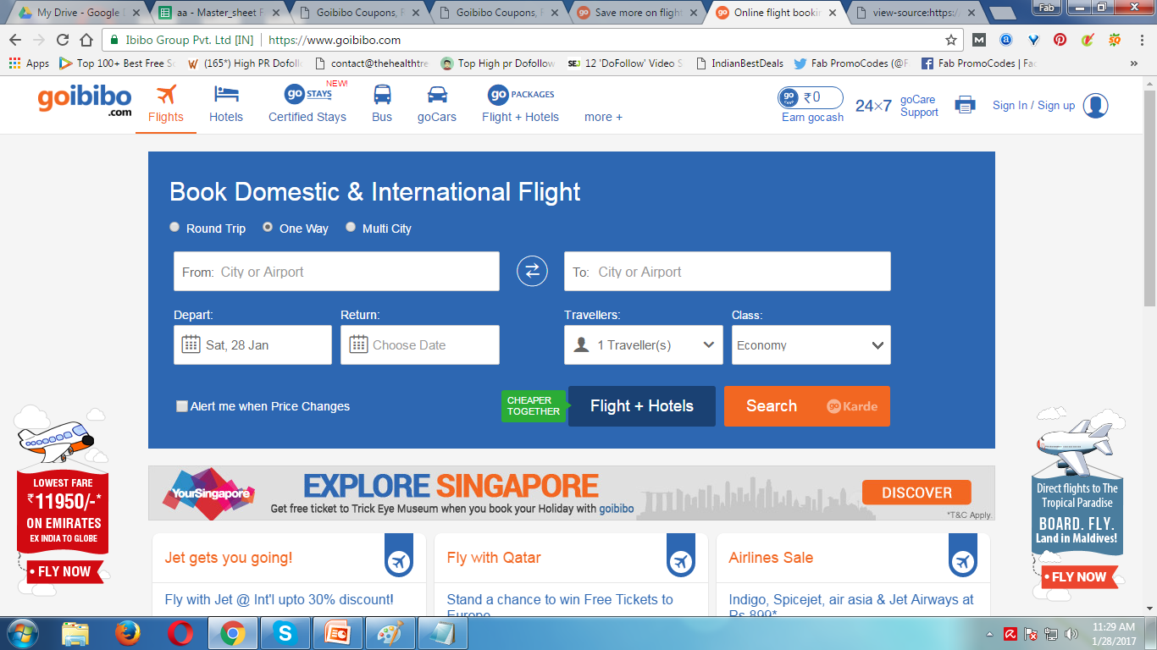Open 'Jet gets you going!' offer
This screenshot has height=650, width=1157.
click(229, 558)
